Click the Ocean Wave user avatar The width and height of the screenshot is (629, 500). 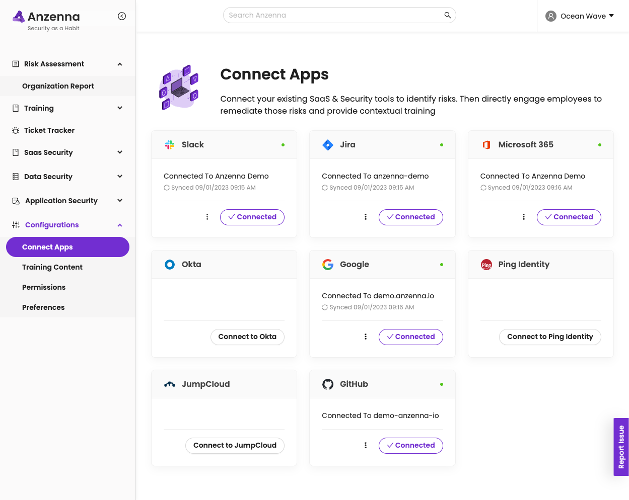pos(551,16)
